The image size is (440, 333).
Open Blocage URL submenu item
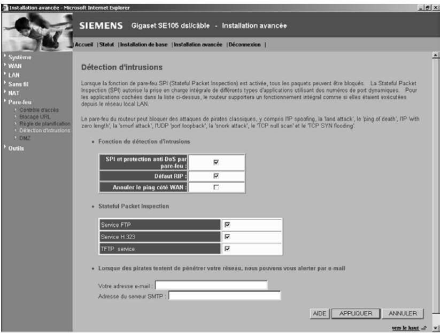point(35,117)
